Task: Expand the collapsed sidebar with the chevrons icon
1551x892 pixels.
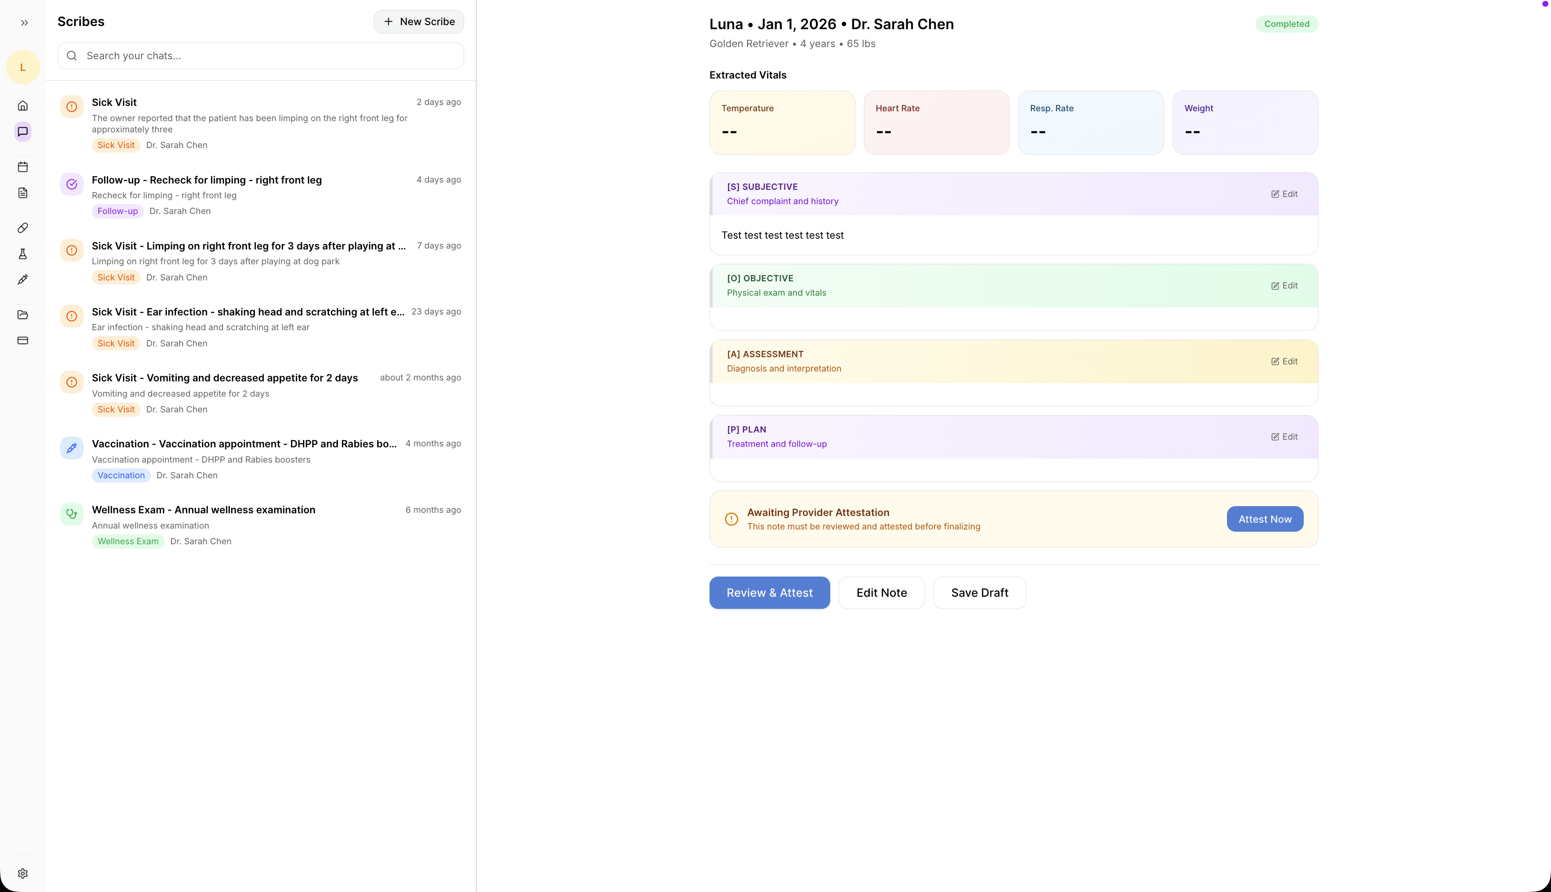Action: coord(24,23)
